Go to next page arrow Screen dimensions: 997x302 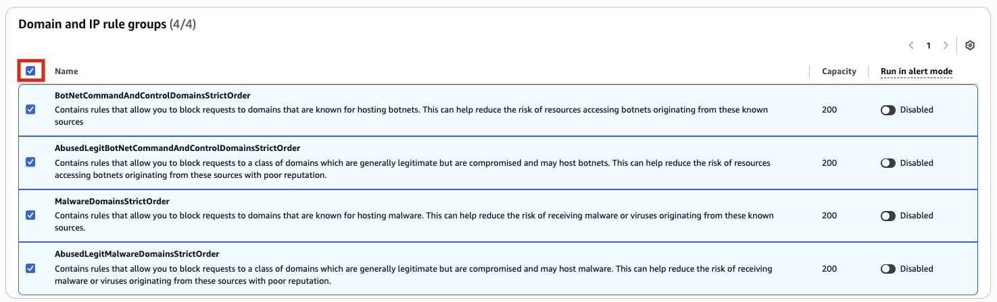946,46
